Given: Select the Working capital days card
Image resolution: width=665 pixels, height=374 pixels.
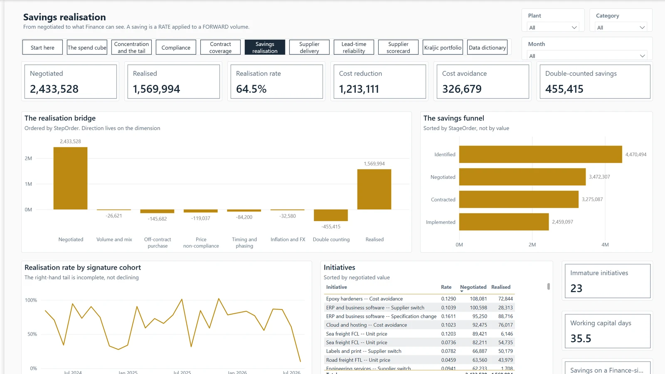Looking at the screenshot, I should pyautogui.click(x=608, y=331).
